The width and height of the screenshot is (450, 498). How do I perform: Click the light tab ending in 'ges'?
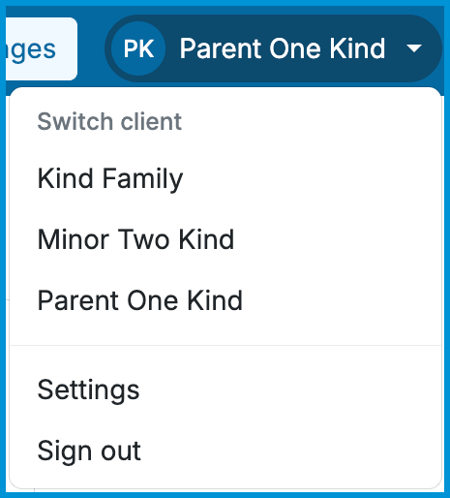42,48
